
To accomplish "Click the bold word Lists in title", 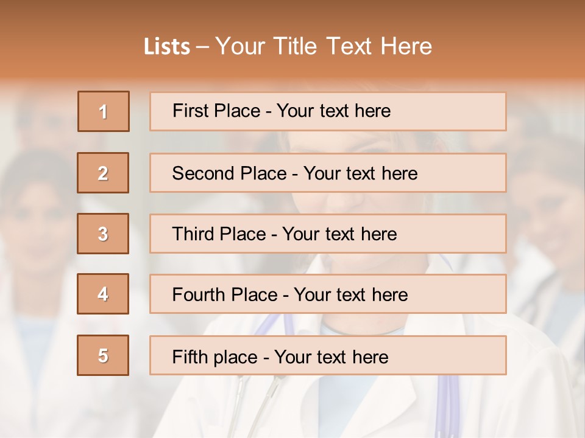I will click(x=167, y=47).
